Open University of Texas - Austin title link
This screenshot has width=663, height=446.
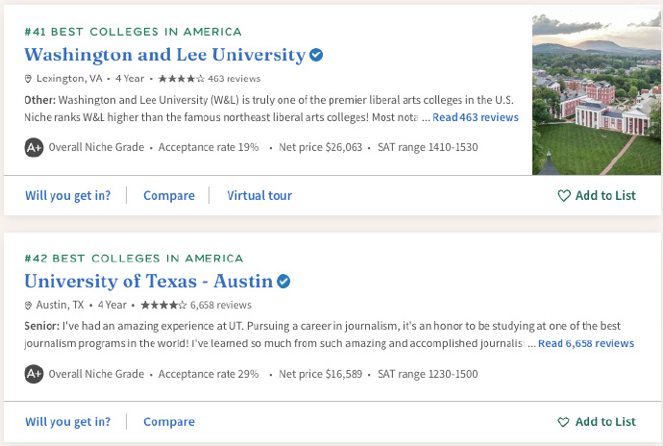click(148, 282)
